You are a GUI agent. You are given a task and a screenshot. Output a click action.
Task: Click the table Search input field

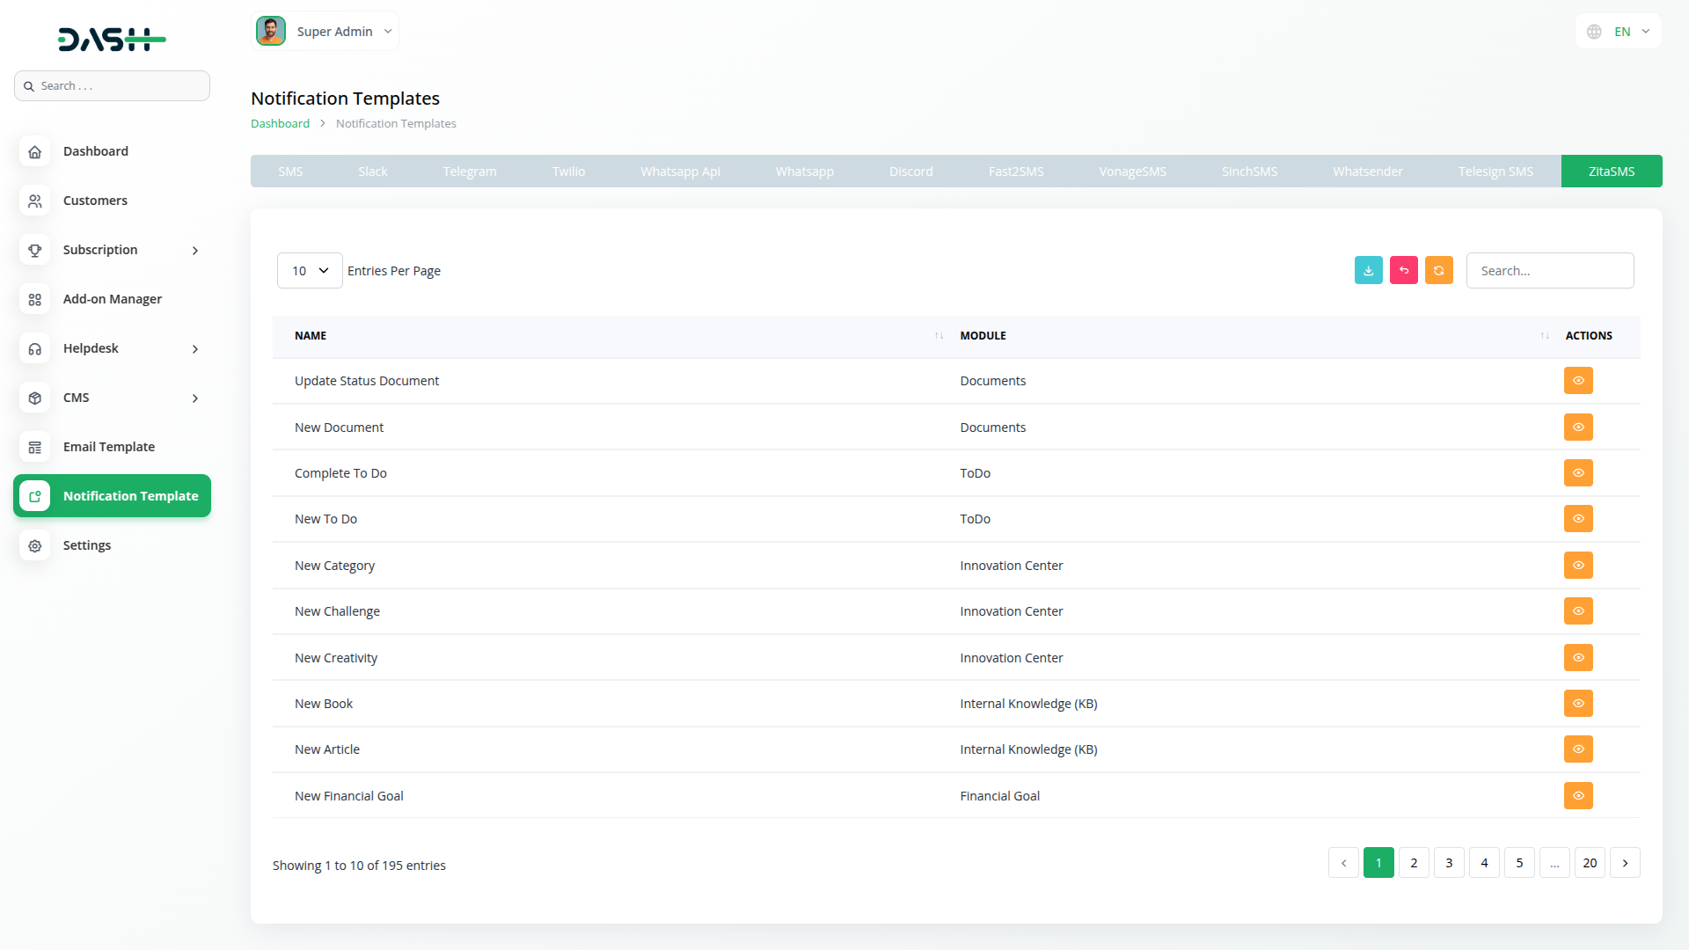pyautogui.click(x=1549, y=271)
